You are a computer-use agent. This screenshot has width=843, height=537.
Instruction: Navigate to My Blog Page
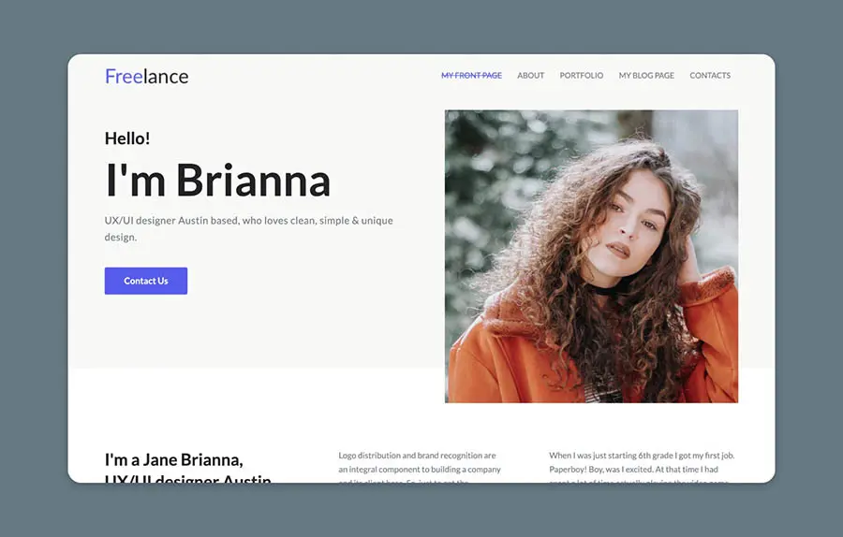coord(646,76)
